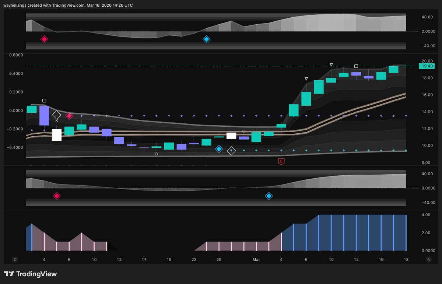Click the 0.6000 label on the secondary scale
This screenshot has width=442, height=284.
16,55
